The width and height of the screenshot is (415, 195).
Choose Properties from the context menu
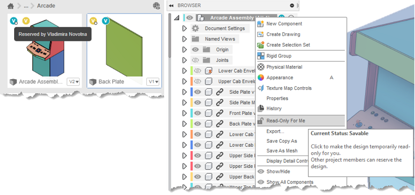point(277,98)
